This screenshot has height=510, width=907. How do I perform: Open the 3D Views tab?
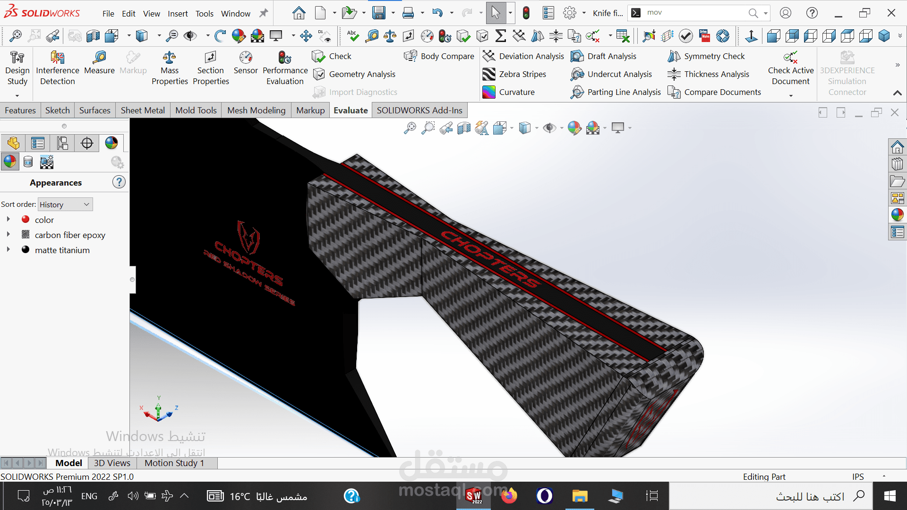point(112,463)
